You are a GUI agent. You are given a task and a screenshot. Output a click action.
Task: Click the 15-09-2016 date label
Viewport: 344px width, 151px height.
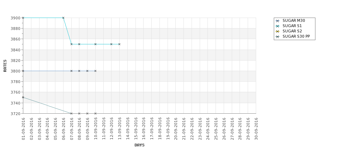coord(135,129)
